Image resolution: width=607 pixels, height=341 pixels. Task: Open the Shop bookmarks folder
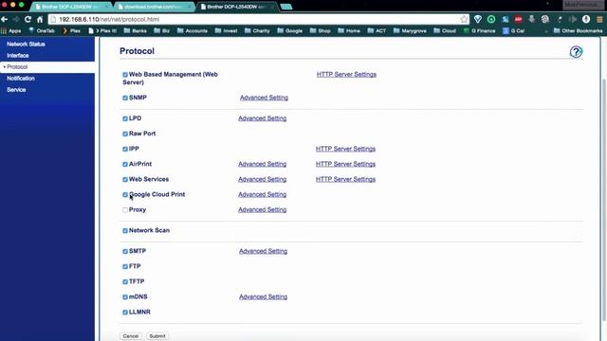[x=321, y=30]
